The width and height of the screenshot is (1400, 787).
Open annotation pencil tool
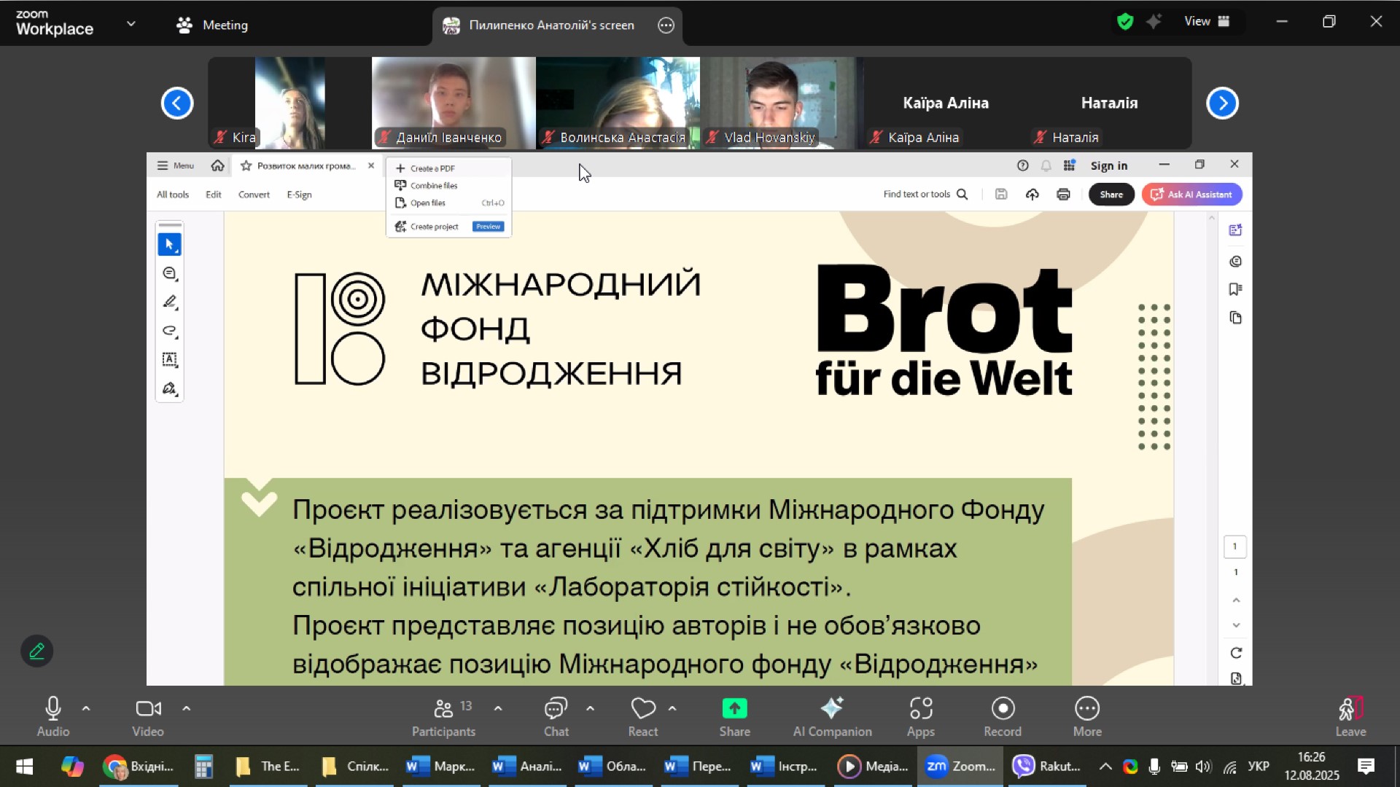tap(37, 651)
